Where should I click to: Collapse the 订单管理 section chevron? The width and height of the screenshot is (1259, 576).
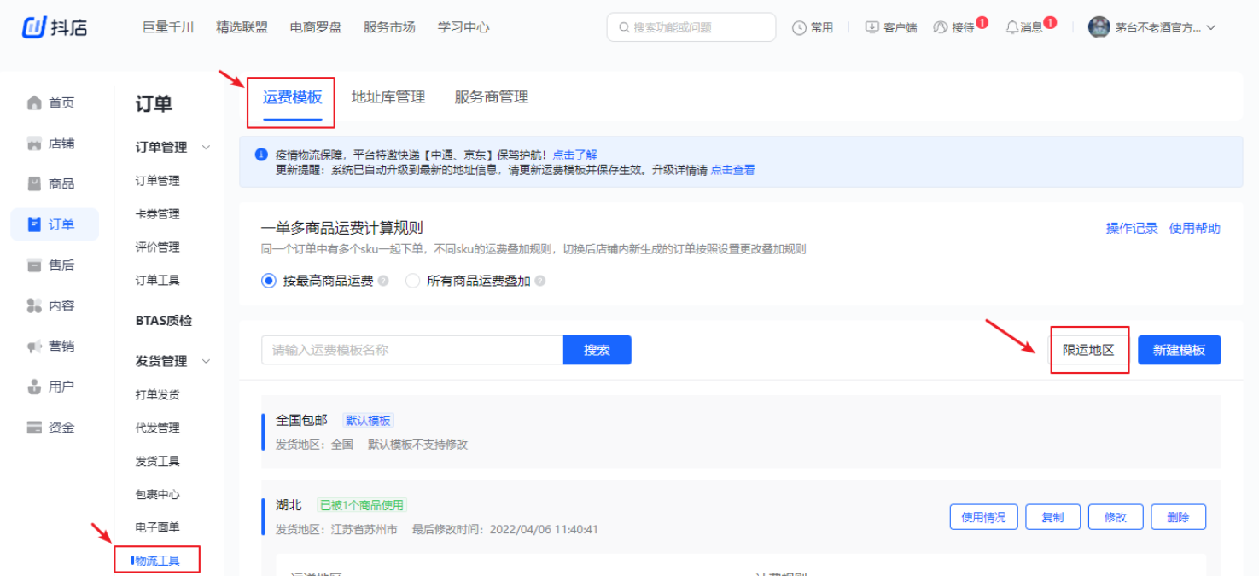coord(206,148)
